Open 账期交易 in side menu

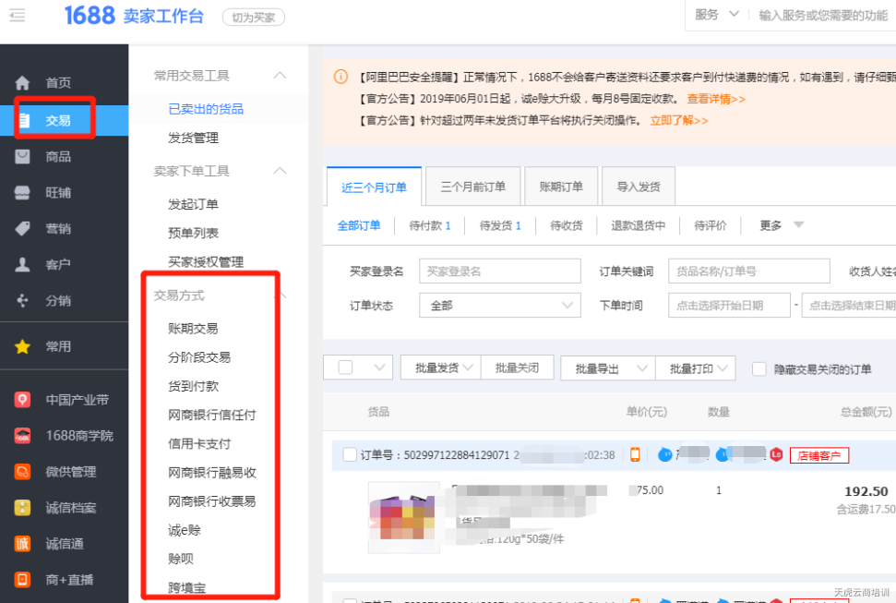[193, 329]
